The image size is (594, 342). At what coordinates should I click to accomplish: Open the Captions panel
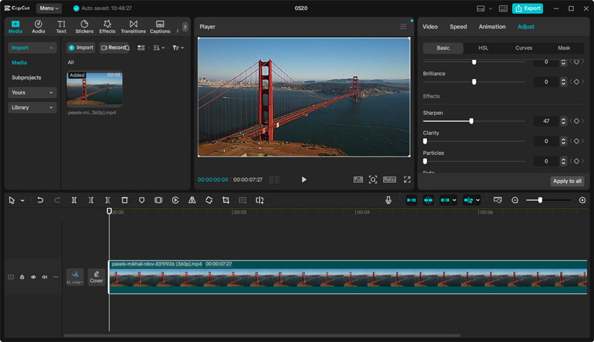tap(160, 27)
